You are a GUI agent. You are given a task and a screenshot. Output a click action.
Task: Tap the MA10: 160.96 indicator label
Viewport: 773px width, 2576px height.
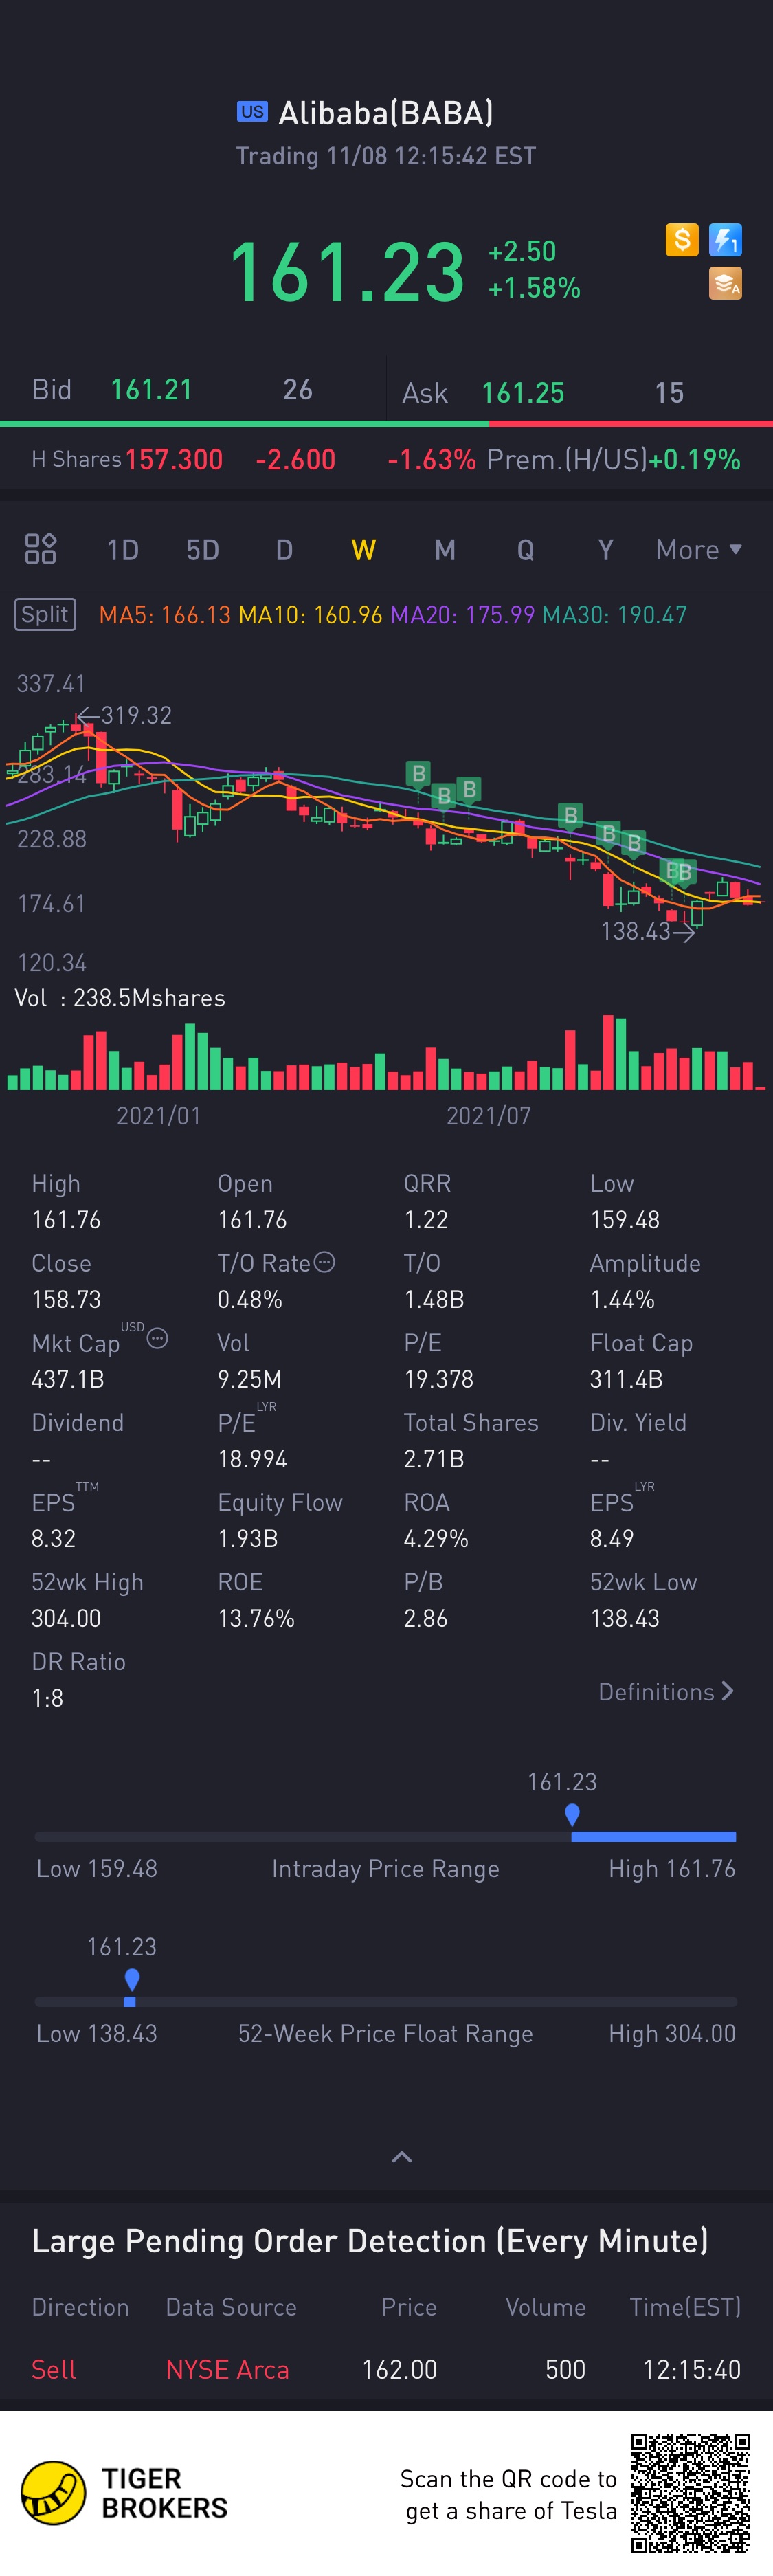click(x=310, y=615)
